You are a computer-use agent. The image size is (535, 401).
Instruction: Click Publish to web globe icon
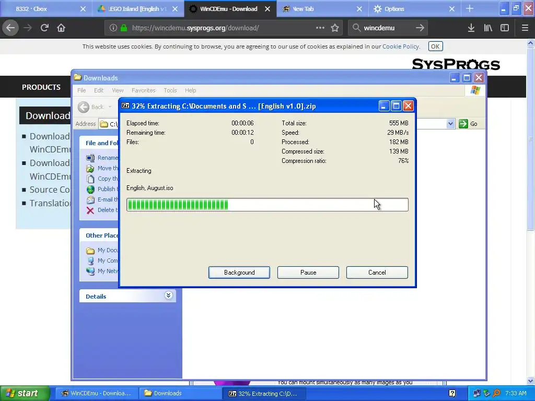pyautogui.click(x=90, y=189)
